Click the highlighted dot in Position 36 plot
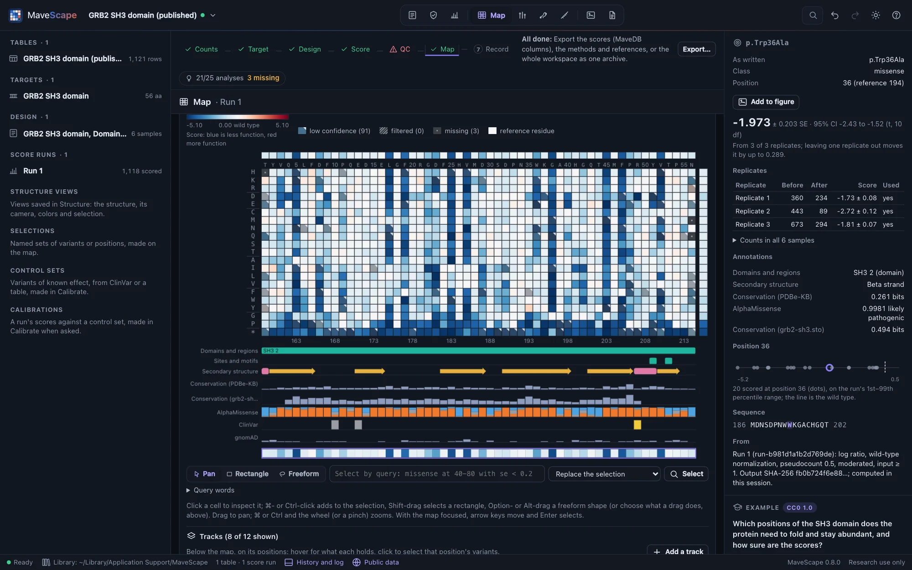This screenshot has height=570, width=912. [829, 368]
